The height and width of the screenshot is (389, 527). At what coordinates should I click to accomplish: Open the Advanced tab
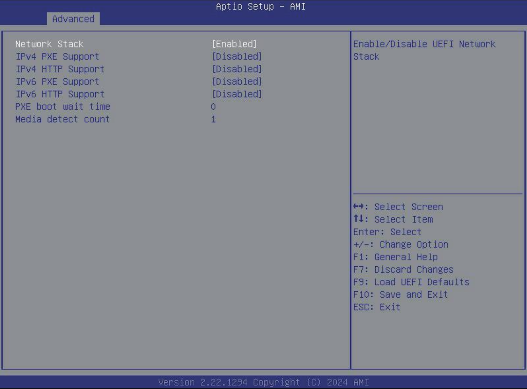pos(73,19)
